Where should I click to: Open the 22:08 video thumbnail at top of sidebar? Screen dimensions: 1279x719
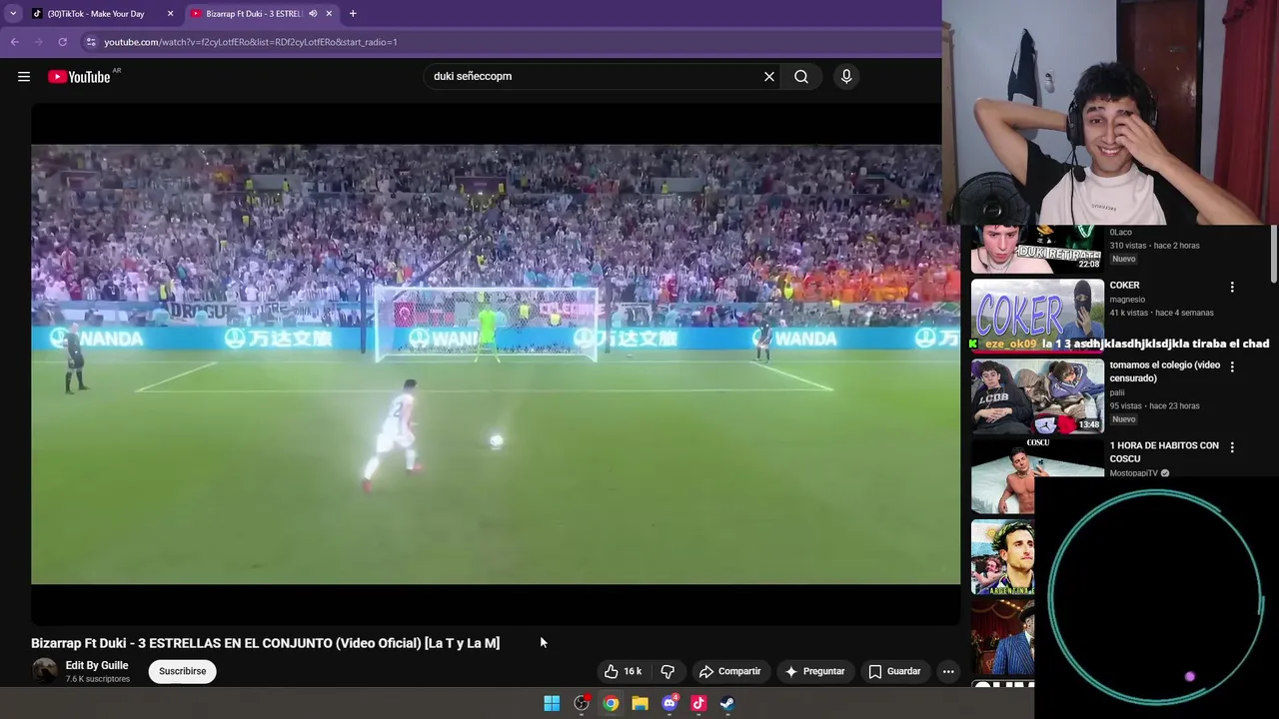1037,250
